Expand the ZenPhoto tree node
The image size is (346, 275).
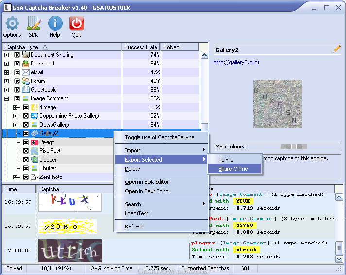pyautogui.click(x=15, y=177)
